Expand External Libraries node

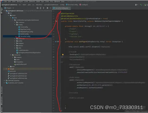tap(4, 80)
